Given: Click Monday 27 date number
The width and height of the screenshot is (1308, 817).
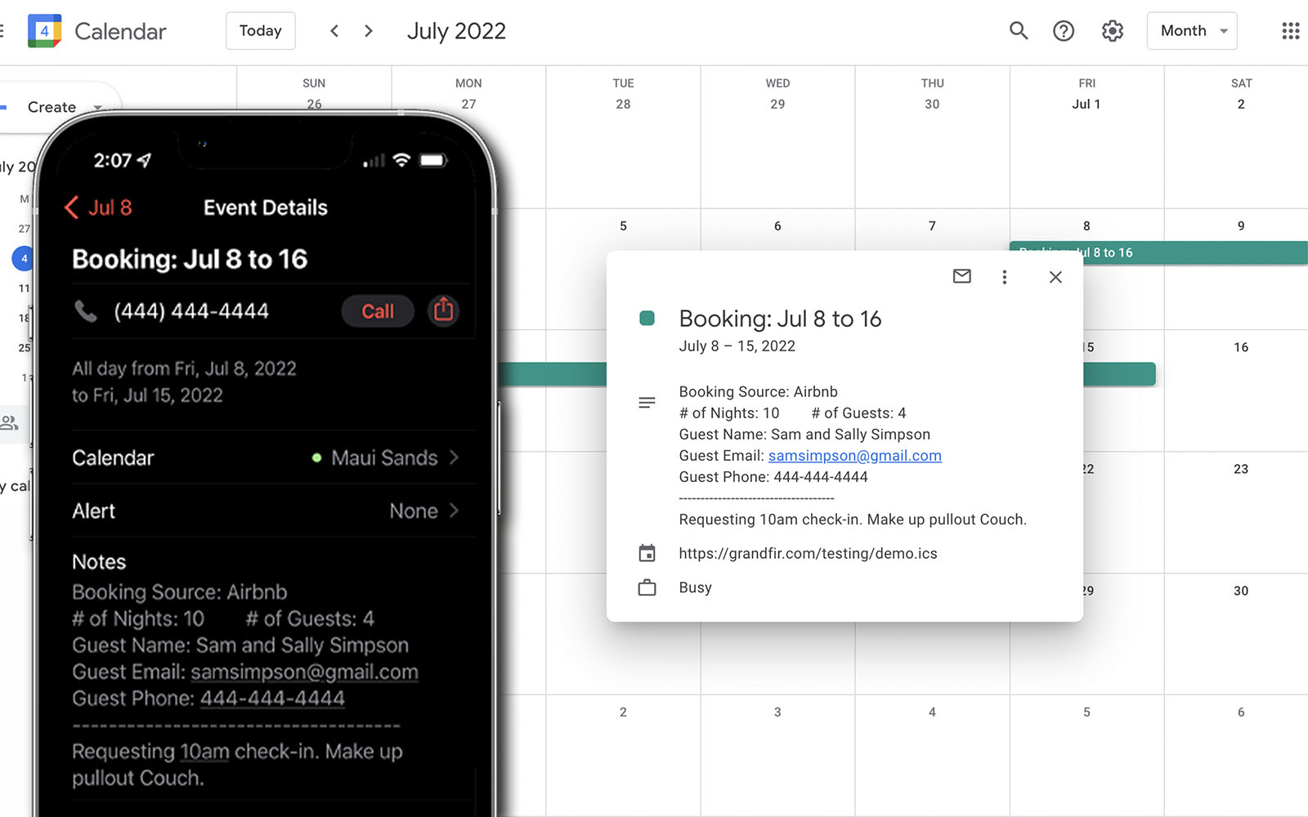Looking at the screenshot, I should coord(468,104).
